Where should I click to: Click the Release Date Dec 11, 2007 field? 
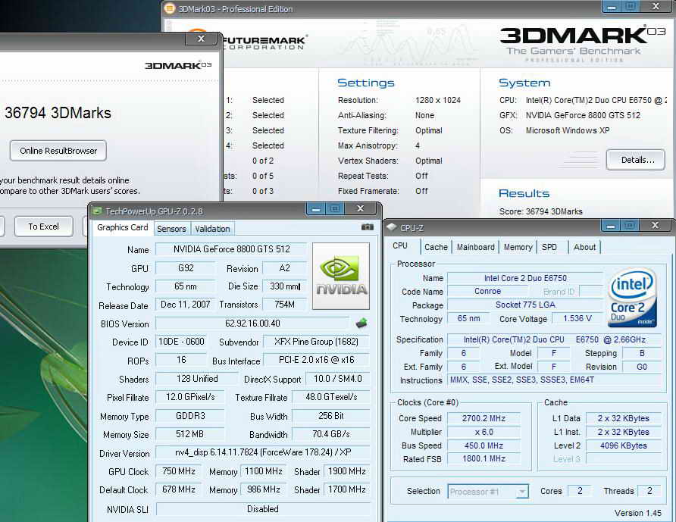click(x=186, y=305)
